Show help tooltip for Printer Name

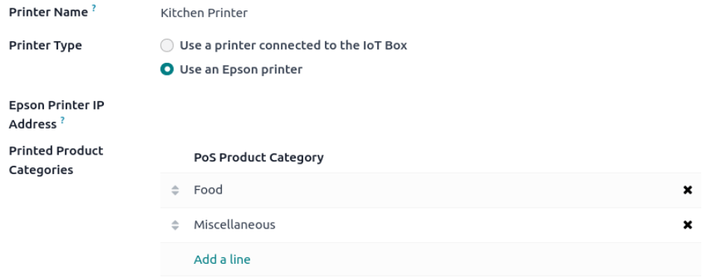tap(94, 7)
